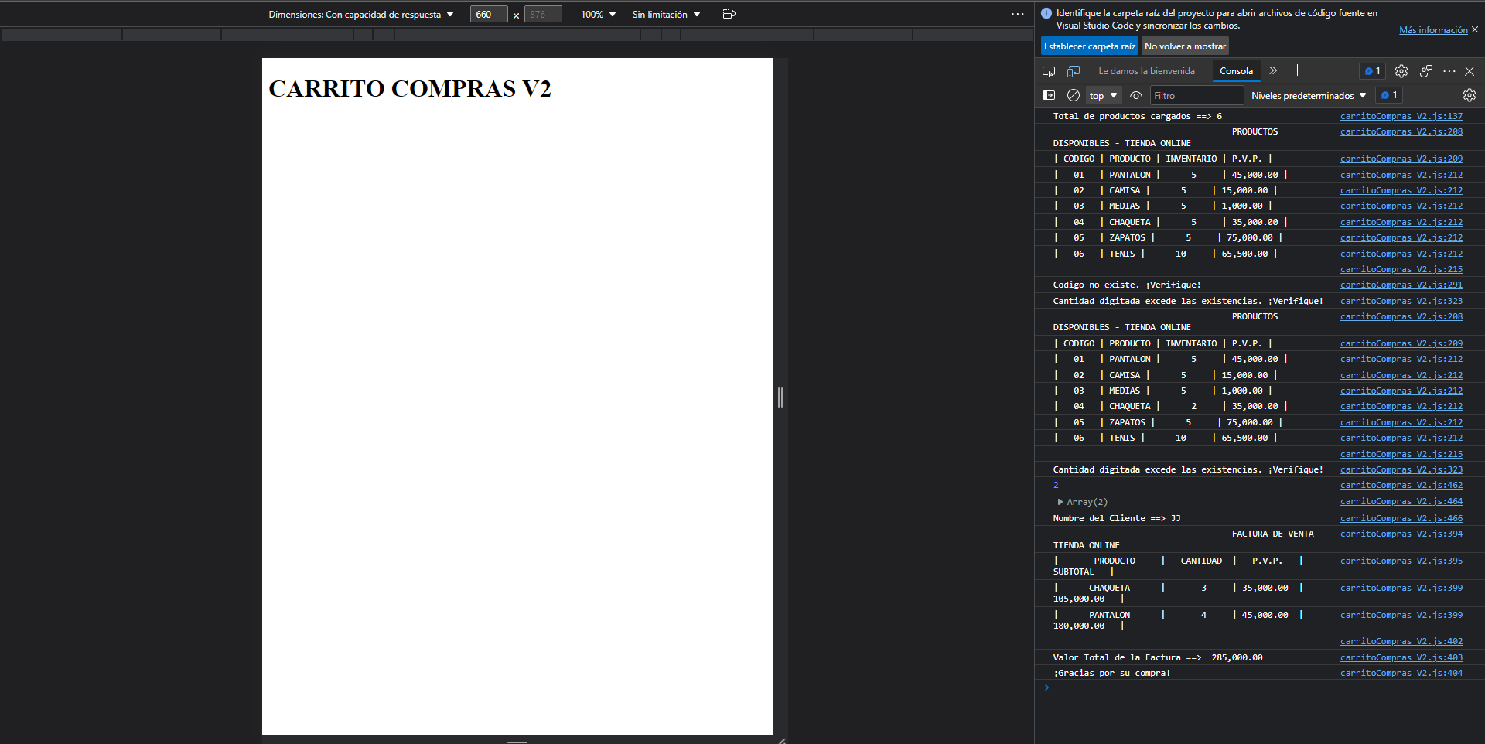Open the more panels chevron menu
Viewport: 1485px width, 744px height.
click(x=1272, y=70)
